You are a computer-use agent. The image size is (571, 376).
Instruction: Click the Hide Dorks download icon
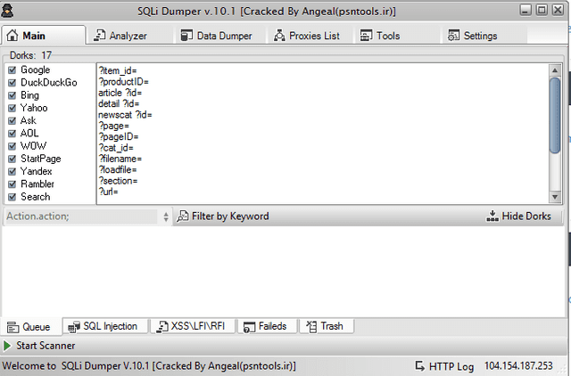492,216
